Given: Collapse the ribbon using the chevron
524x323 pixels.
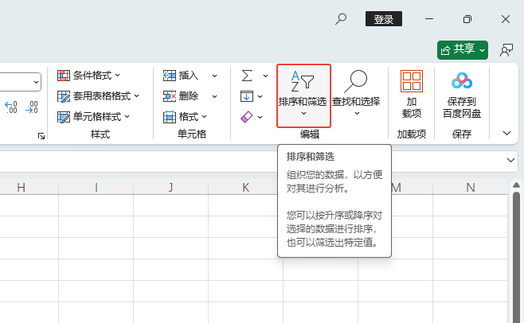Looking at the screenshot, I should [x=507, y=133].
